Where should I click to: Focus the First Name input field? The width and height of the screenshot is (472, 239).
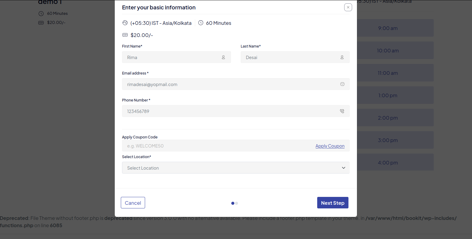point(171,57)
